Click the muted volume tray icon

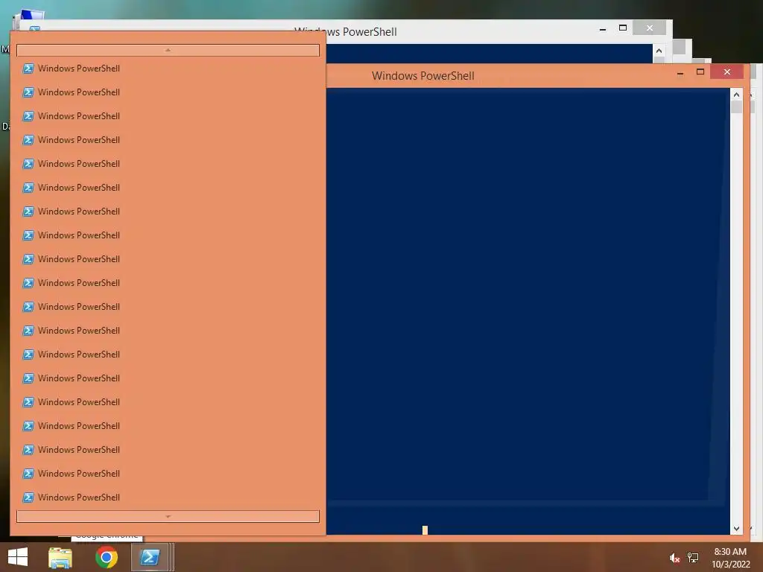coord(674,558)
